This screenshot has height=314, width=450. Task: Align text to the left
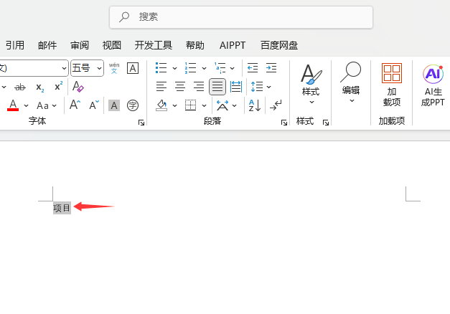[x=161, y=87]
